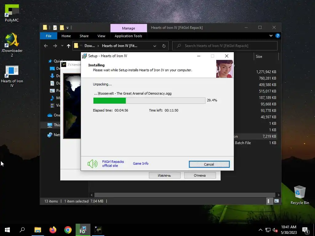Image resolution: width=315 pixels, height=236 pixels.
Task: Mute installer music with speaker icon
Action: click(x=92, y=164)
